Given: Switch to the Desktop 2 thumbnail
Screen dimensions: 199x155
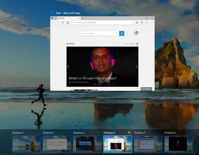Looking at the screenshot, I should 57,144.
